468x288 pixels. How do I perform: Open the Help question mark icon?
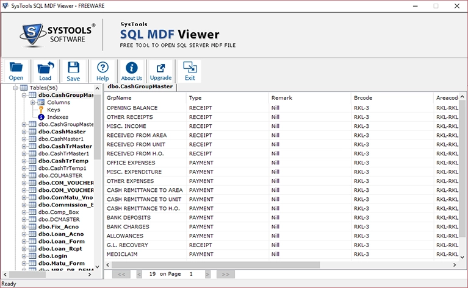click(103, 68)
